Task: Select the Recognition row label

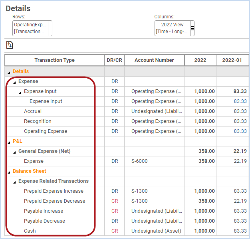Action: click(38, 121)
